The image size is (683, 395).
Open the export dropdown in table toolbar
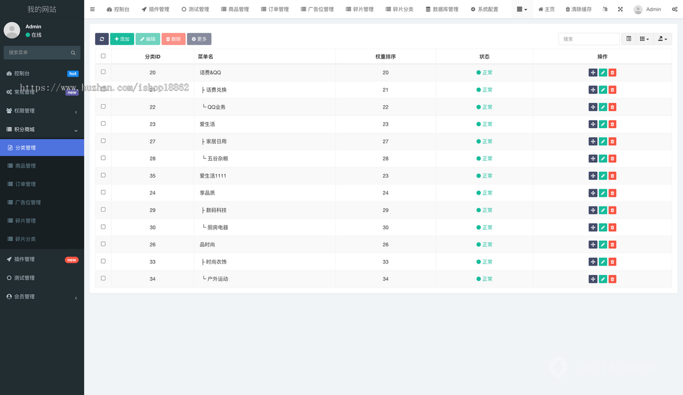tap(663, 39)
